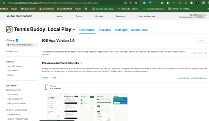Screen dimensions: 209x121
Task: Open Users and Access
Action: (x=146, y=16)
